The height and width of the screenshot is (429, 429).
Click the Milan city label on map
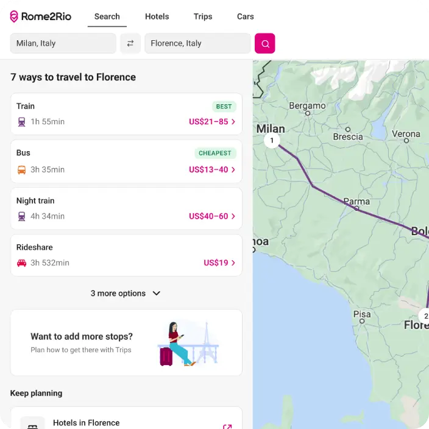[271, 129]
